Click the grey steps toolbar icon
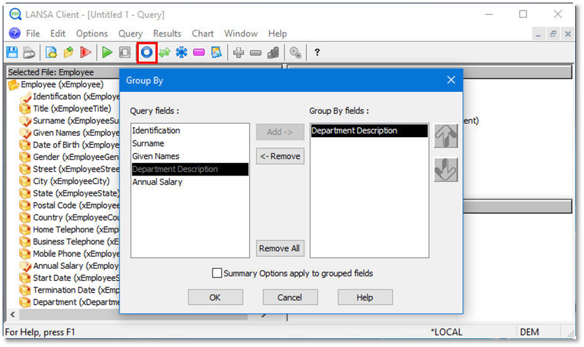 [273, 52]
